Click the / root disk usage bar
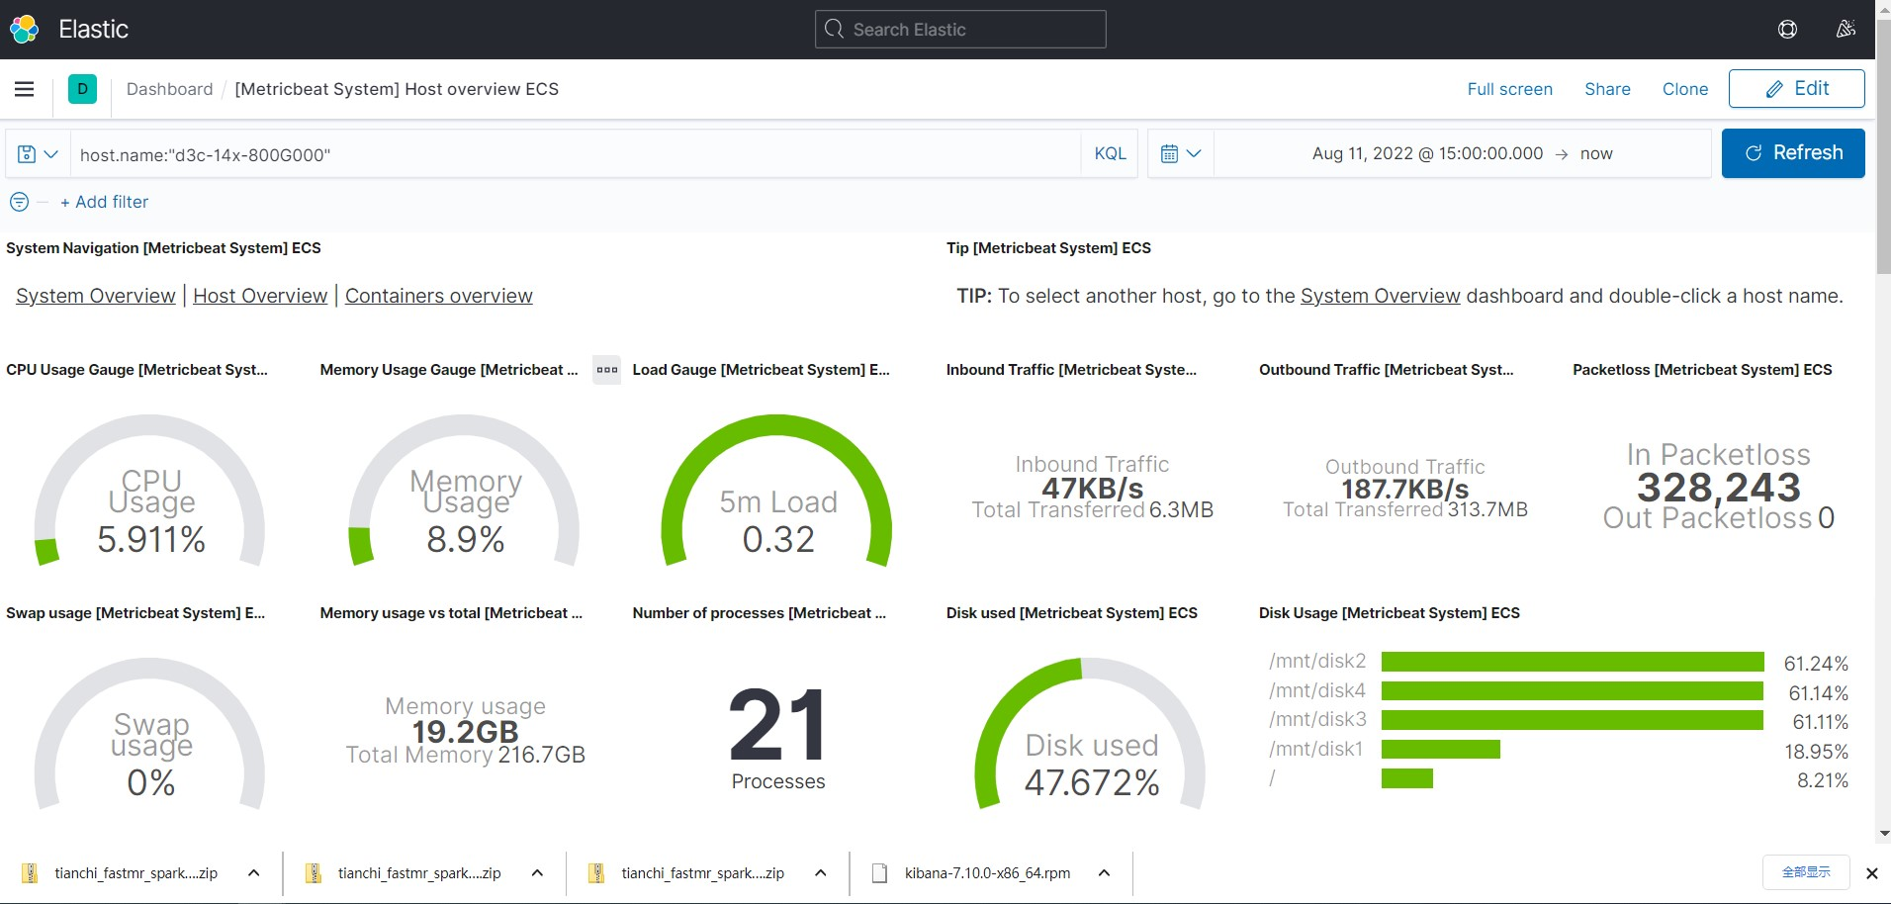1891x904 pixels. [x=1407, y=778]
